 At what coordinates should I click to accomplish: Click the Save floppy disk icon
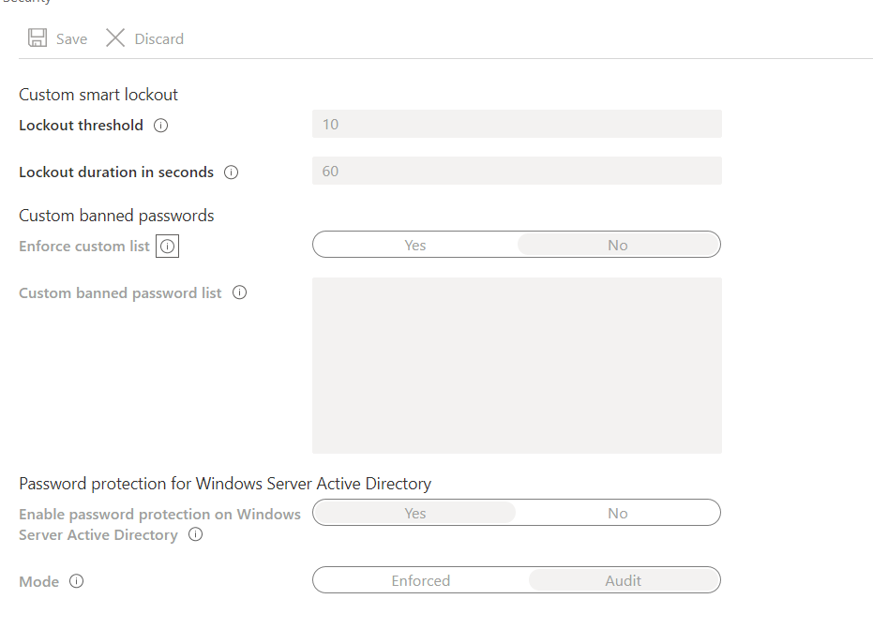38,38
